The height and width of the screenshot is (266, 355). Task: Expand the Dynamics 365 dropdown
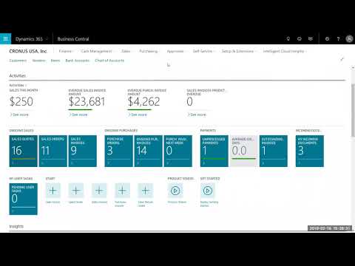coord(47,39)
